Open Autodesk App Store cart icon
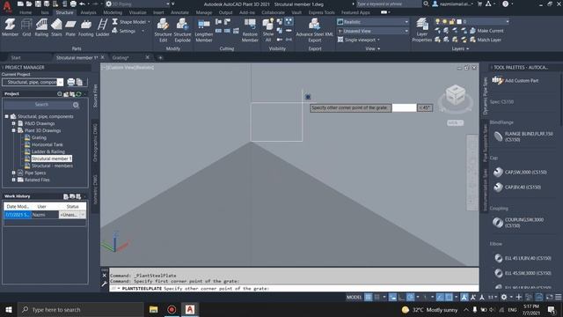563x317 pixels. 479,4
